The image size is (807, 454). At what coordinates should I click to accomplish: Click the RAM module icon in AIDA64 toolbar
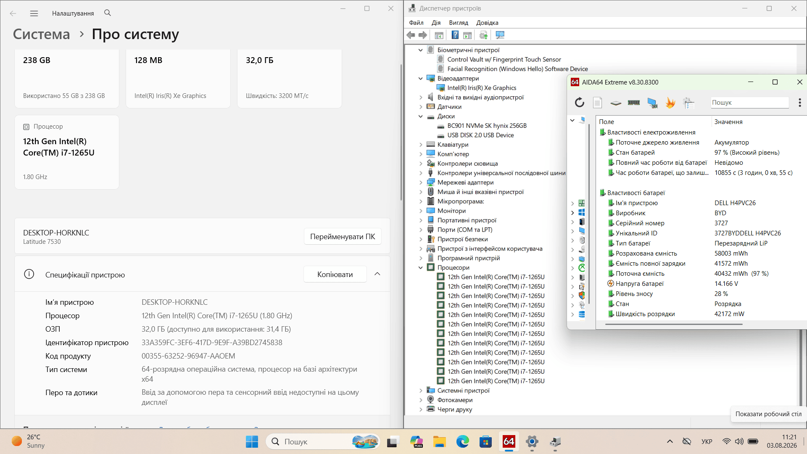(x=634, y=103)
